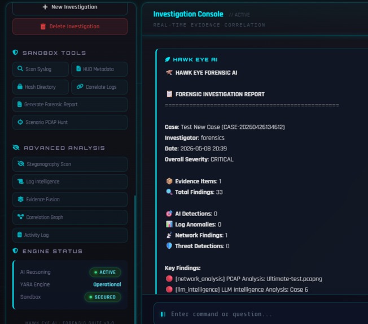This screenshot has height=324, width=368.
Task: Click the hidden-eye icon on Steganography Scan
Action: tap(21, 163)
